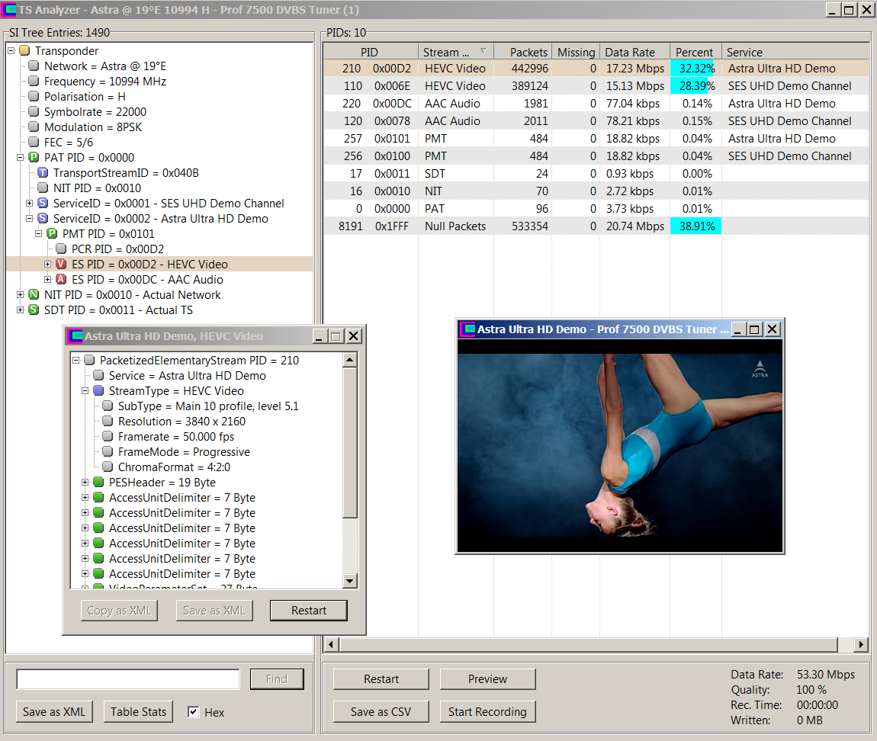Click the icon beside Polarisation = H
Image resolution: width=877 pixels, height=741 pixels.
click(x=34, y=96)
